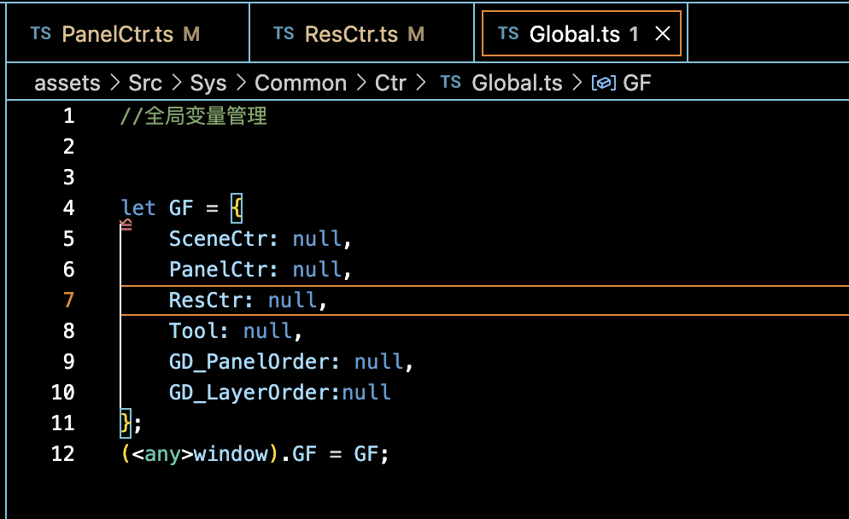Select the Ctr breadcrumb segment
The image size is (849, 519).
[390, 83]
